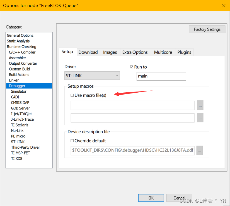Go to the Multicore tab
This screenshot has height=206, width=230.
click(163, 52)
